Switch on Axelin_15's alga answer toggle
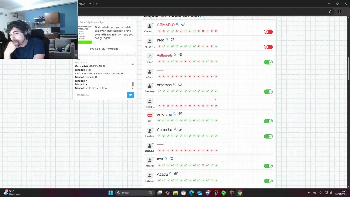The image size is (350, 197). 268,47
